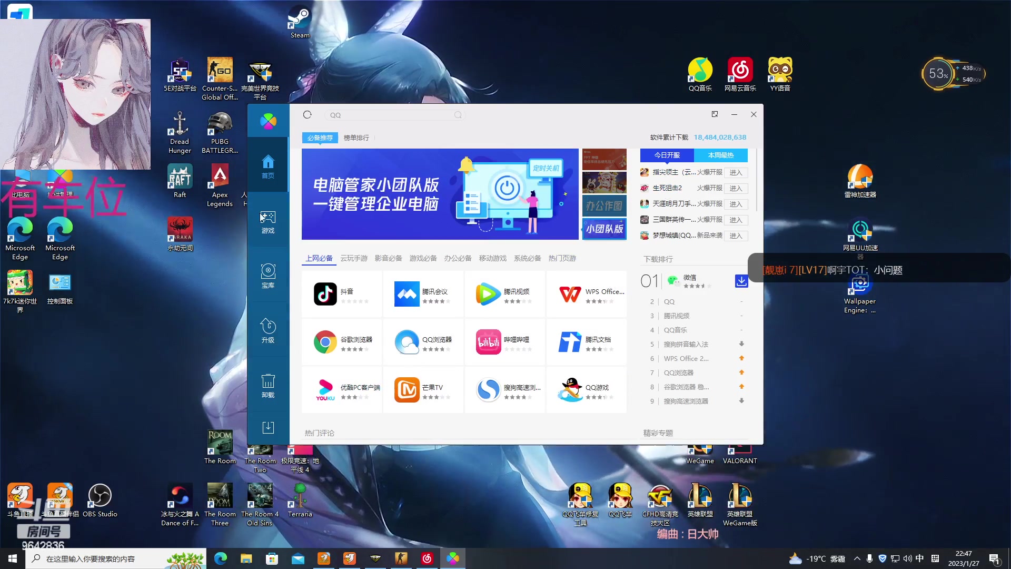Click the refresh icon beside search box
Viewport: 1011px width, 569px height.
(x=308, y=115)
